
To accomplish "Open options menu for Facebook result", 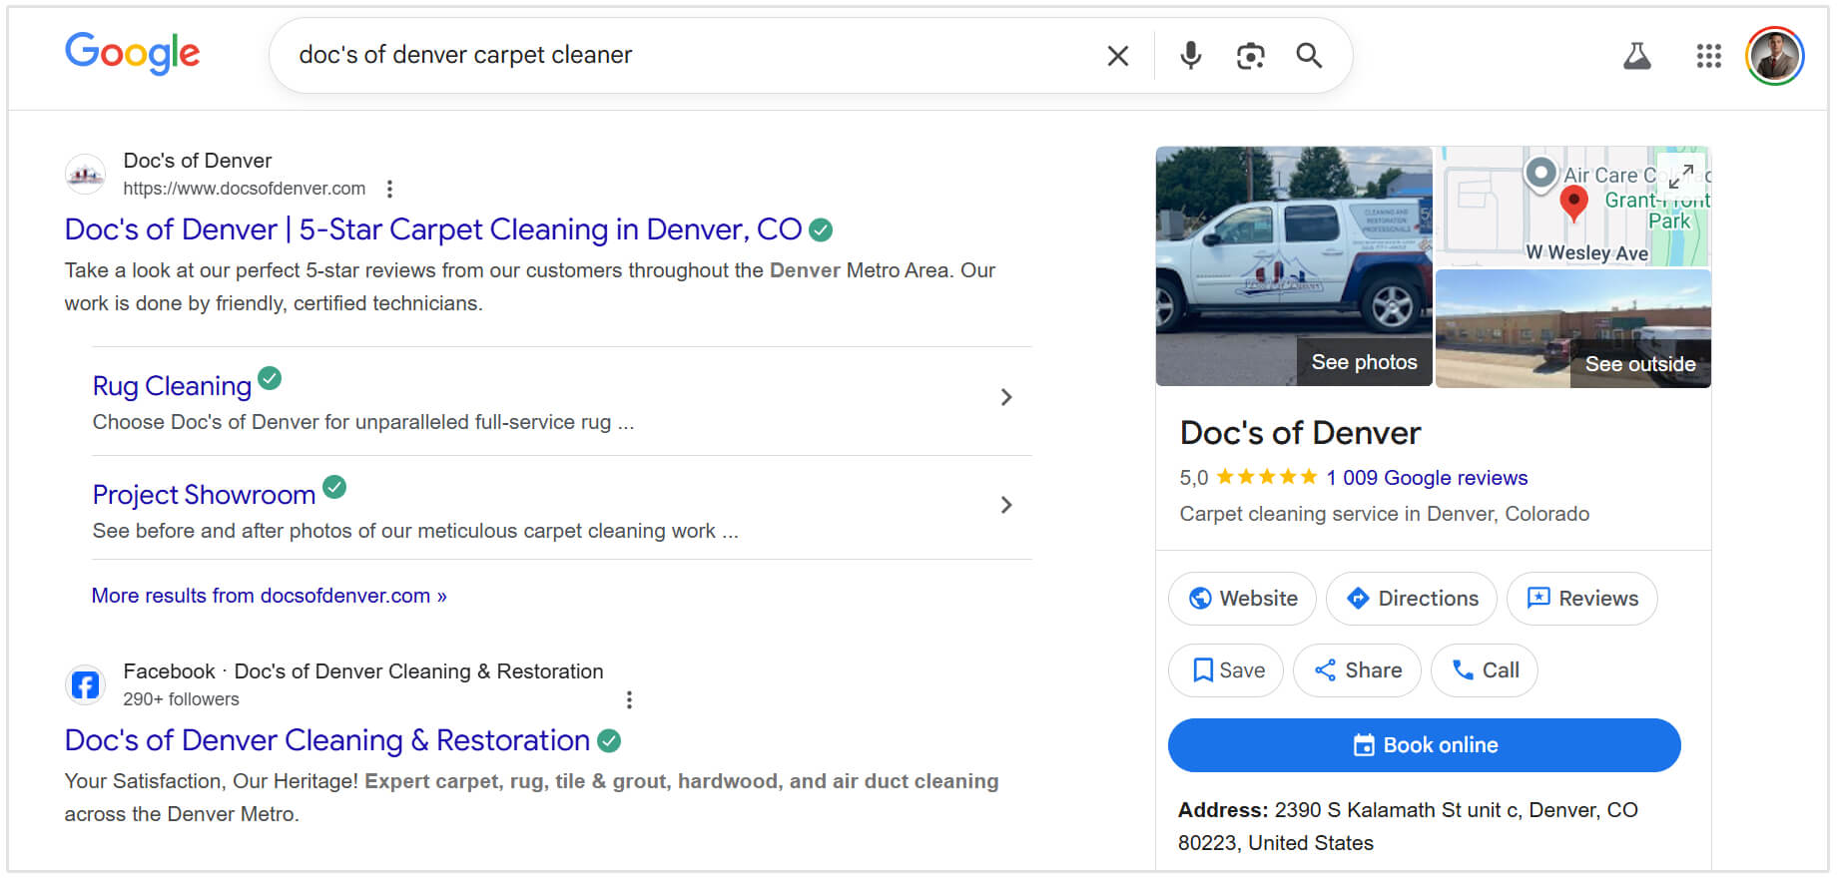I will click(629, 699).
